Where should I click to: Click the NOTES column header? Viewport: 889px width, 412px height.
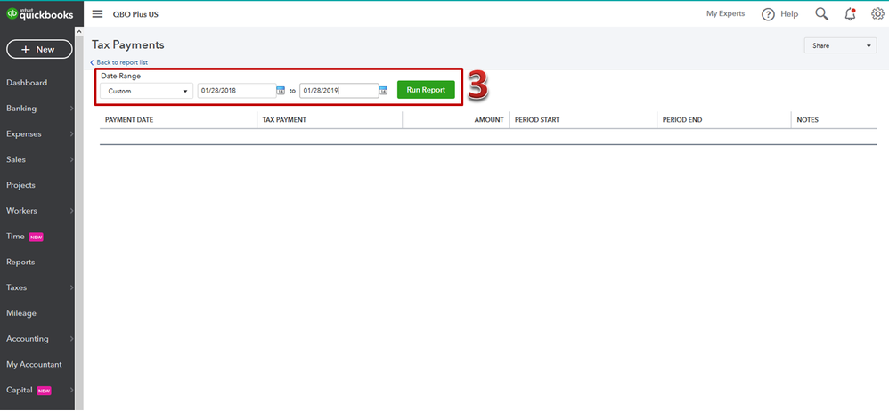[x=807, y=120]
